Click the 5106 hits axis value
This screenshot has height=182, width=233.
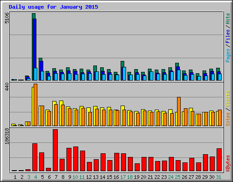[7, 18]
